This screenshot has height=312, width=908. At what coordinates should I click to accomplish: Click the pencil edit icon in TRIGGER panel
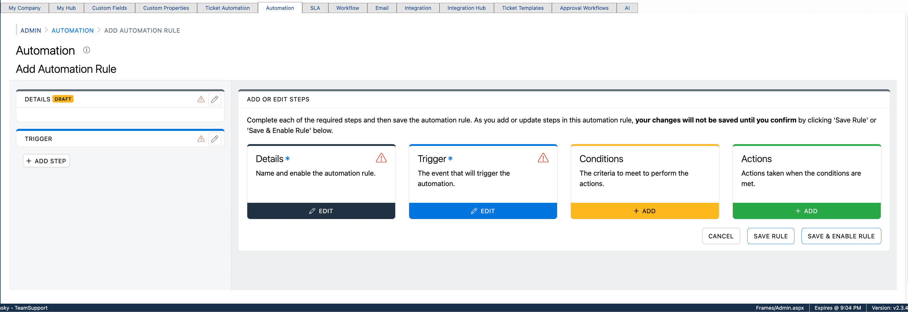point(215,139)
